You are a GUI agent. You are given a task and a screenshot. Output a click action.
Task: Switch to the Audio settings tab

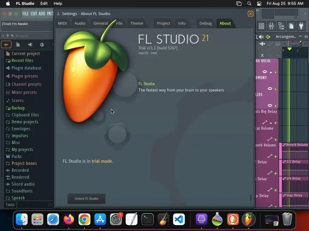[80, 23]
